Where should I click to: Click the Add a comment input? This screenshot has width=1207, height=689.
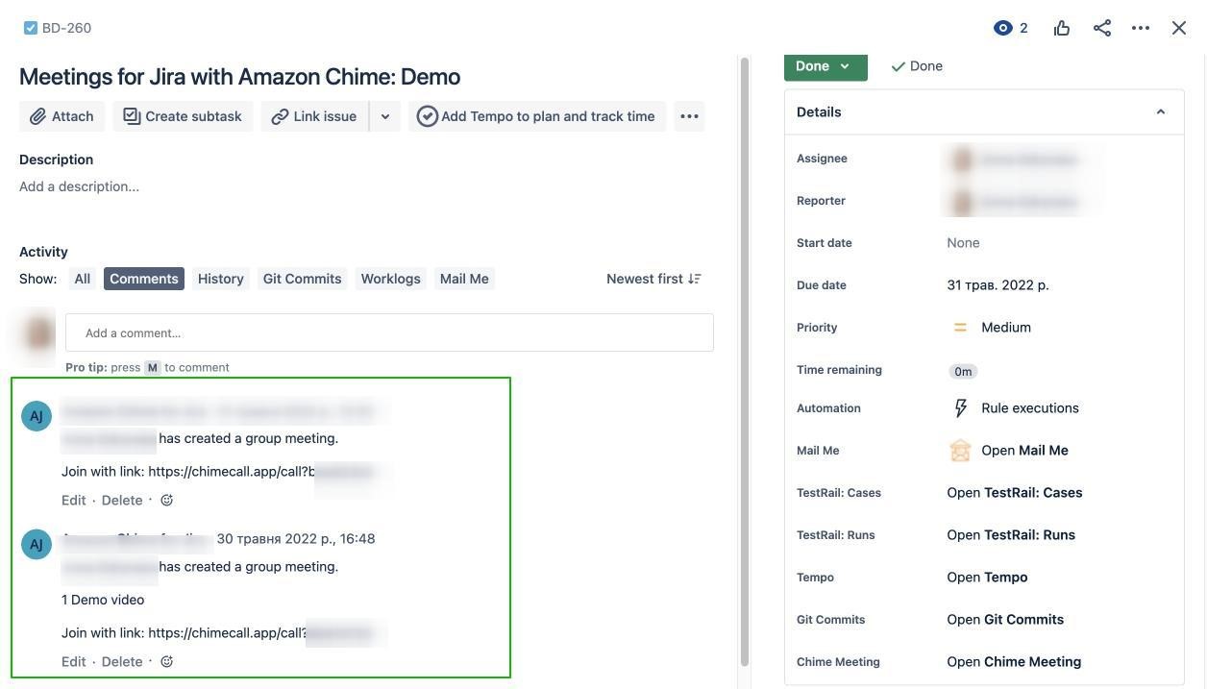point(389,332)
